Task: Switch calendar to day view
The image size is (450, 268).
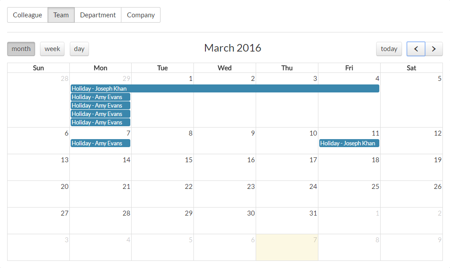Action: 79,49
